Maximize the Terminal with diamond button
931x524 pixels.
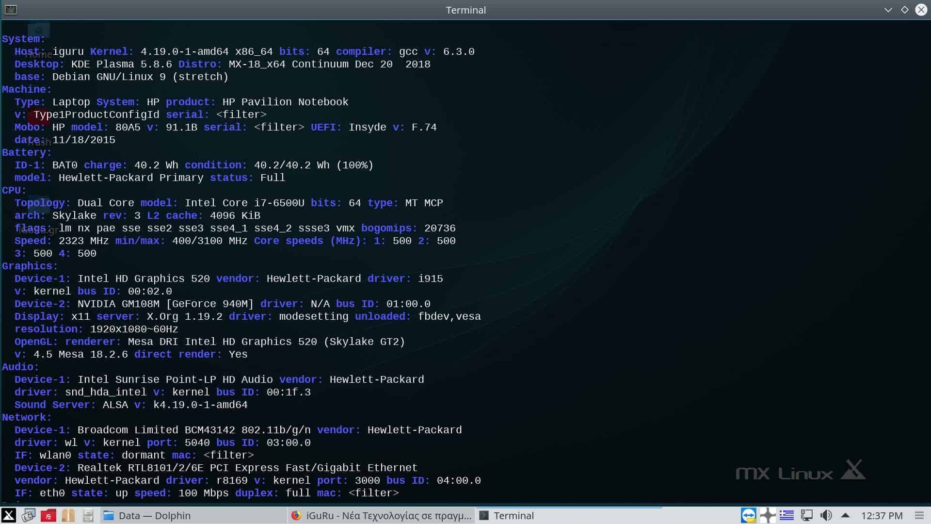(905, 10)
